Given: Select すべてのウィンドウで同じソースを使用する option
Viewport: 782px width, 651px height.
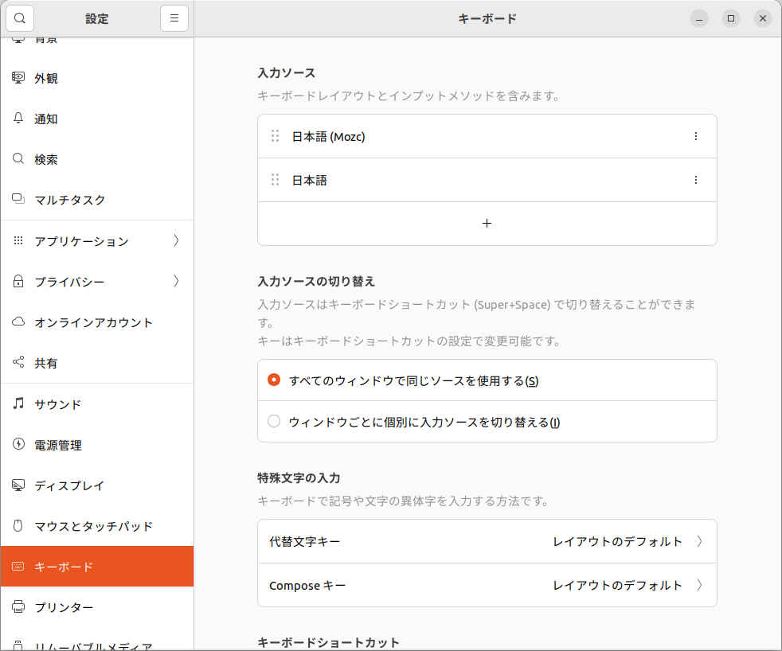Looking at the screenshot, I should [273, 380].
